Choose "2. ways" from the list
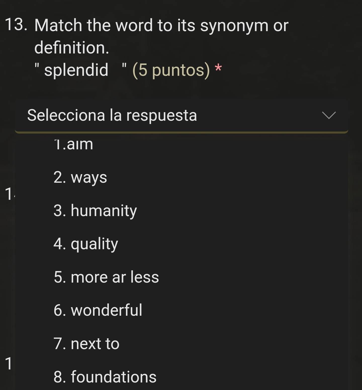362x390 pixels. [x=80, y=177]
